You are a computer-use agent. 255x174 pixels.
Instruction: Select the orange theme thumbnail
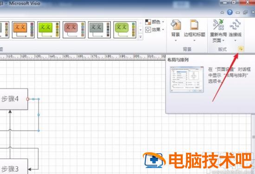[x=23, y=30]
